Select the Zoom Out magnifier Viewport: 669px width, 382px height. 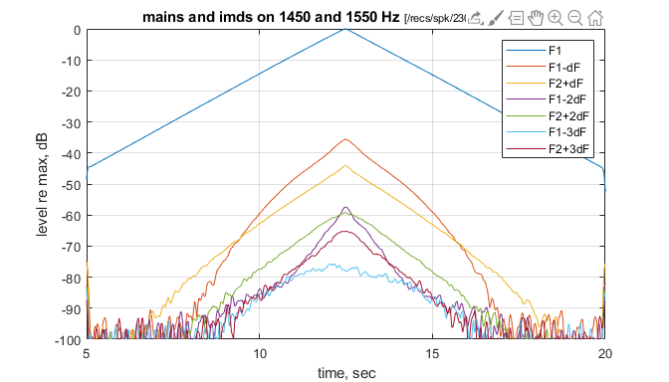tap(575, 18)
